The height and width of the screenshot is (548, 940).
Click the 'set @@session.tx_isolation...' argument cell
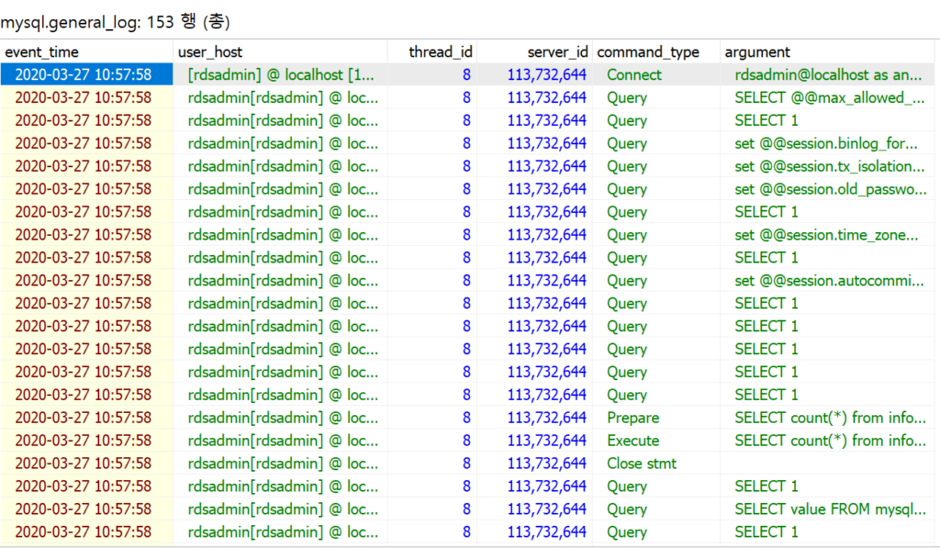pos(829,167)
